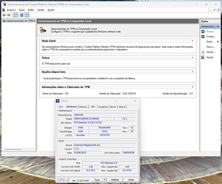This screenshot has width=222, height=184.
Task: Click the CPU-Z purple app icon
Action: tap(58, 101)
